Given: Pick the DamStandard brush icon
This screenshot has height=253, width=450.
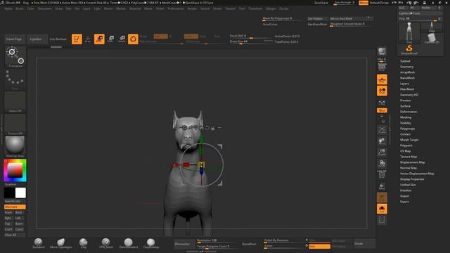Looking at the screenshot, I should 129,243.
